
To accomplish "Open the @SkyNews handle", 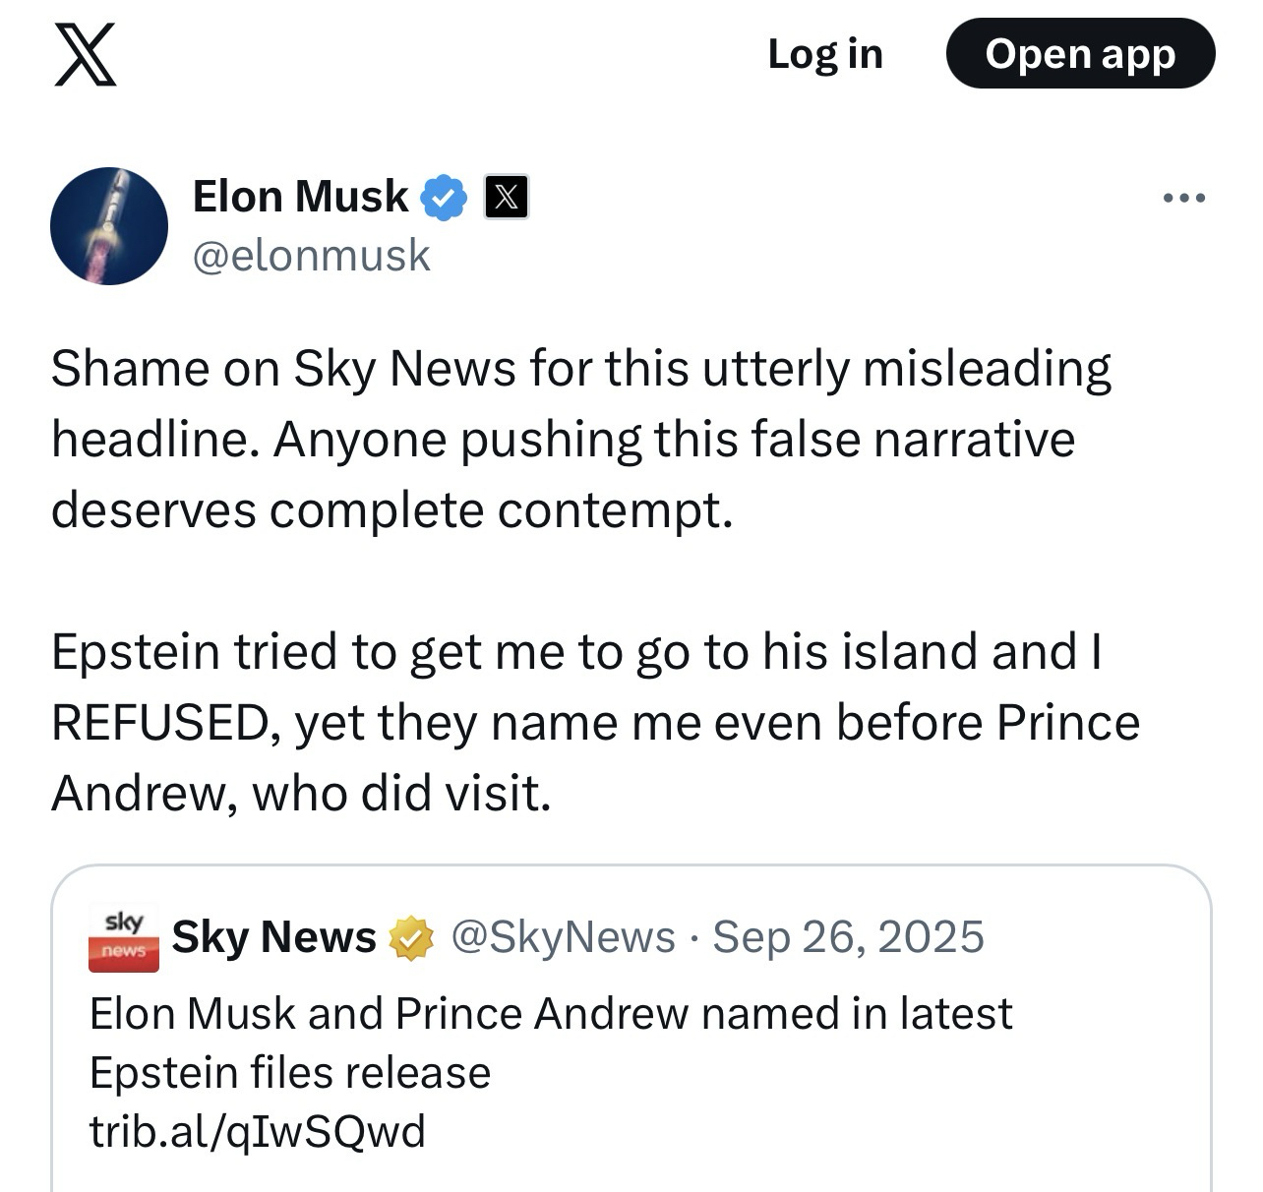I will click(563, 937).
